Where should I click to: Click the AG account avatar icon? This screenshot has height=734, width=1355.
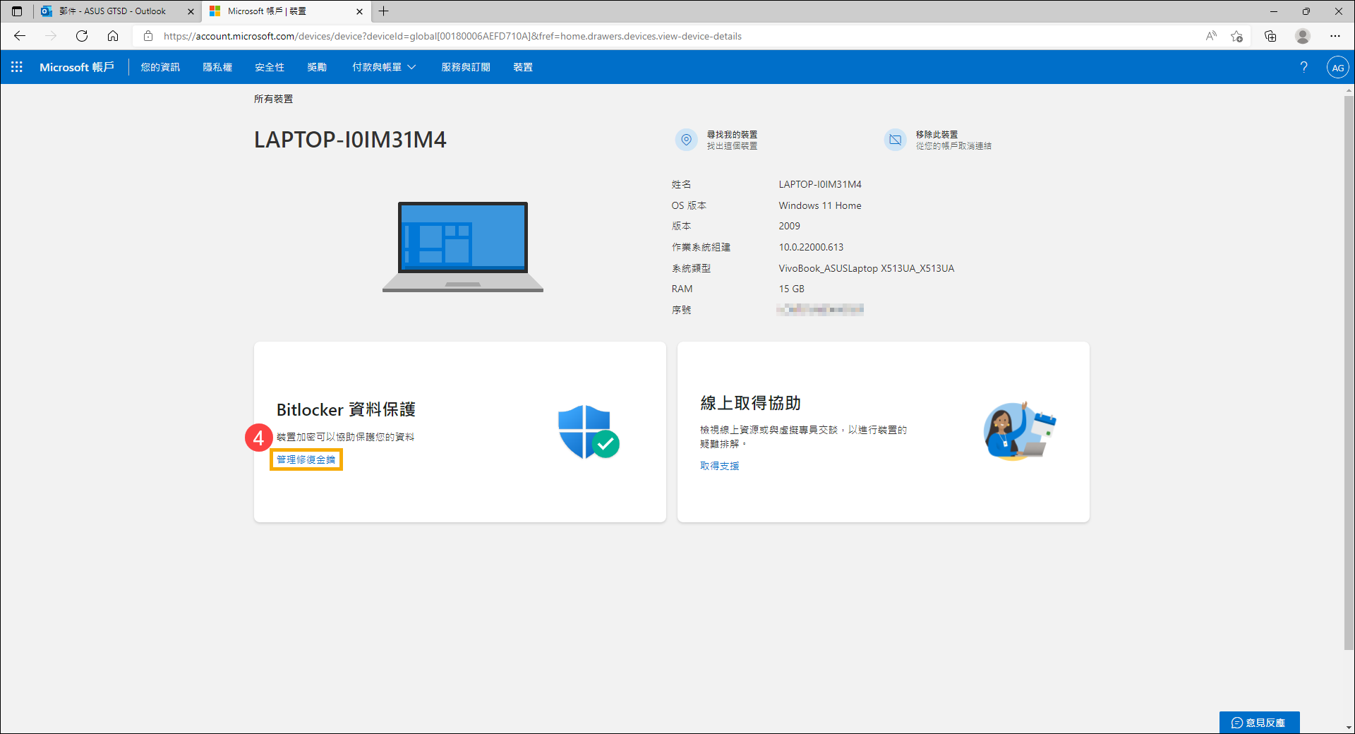pos(1338,67)
